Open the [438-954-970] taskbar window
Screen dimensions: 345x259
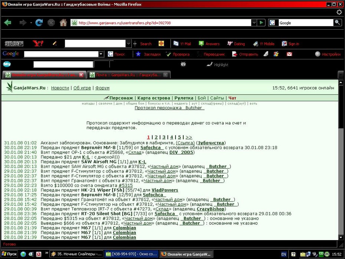click(x=131, y=254)
